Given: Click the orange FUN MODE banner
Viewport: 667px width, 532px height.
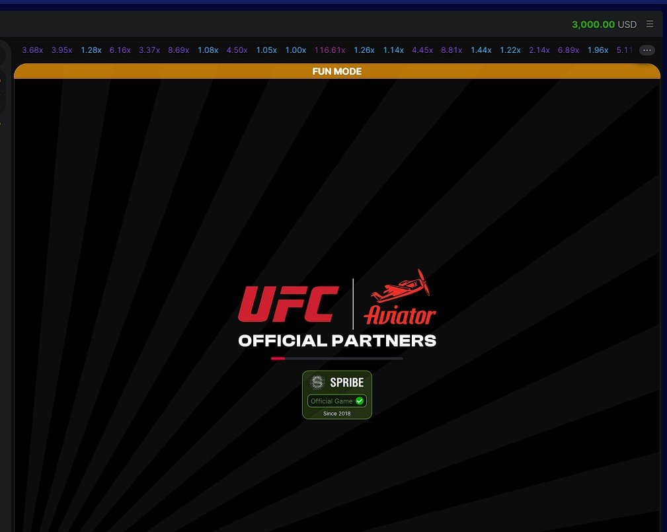Looking at the screenshot, I should click(x=337, y=71).
